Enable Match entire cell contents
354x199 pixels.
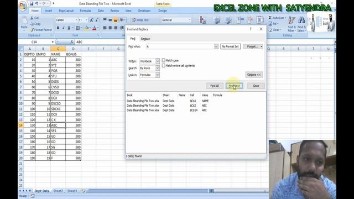[164, 65]
